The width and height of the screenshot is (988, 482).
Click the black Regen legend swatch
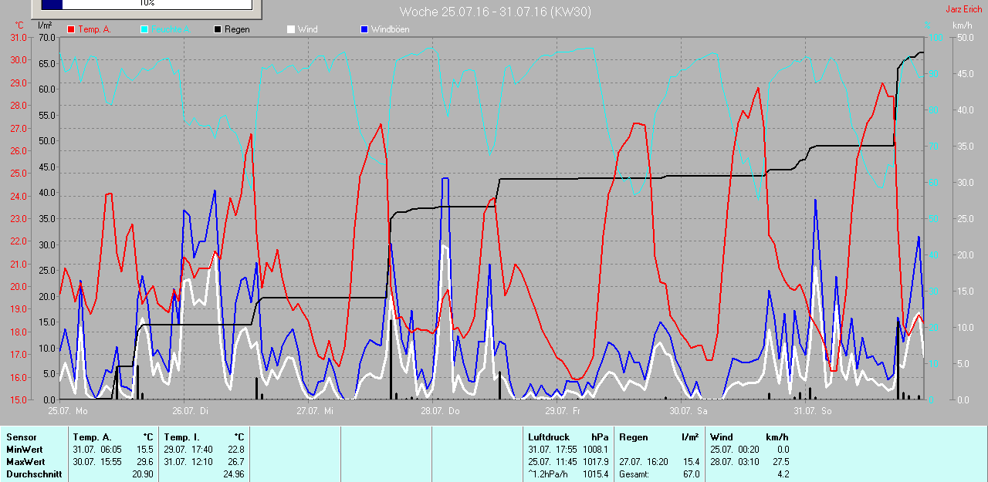tap(218, 29)
